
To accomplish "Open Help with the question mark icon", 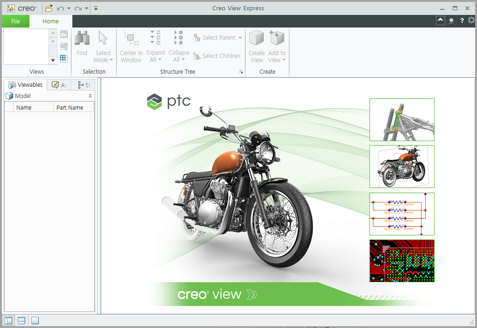I will click(x=462, y=21).
